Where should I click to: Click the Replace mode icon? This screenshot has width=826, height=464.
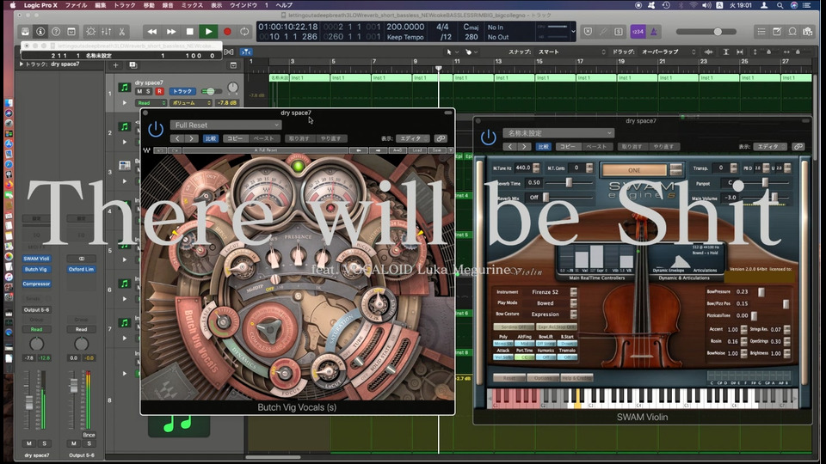tap(588, 32)
